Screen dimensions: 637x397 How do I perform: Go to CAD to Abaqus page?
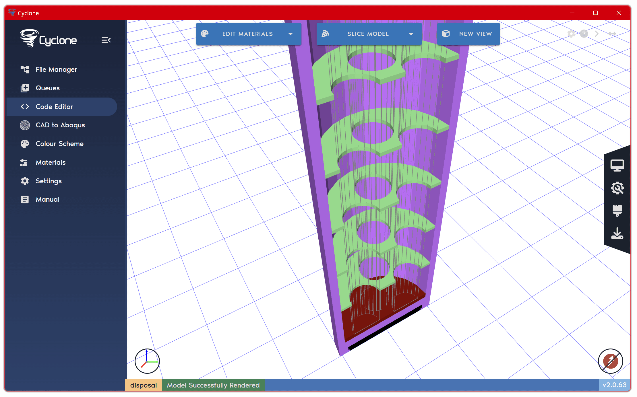click(60, 125)
